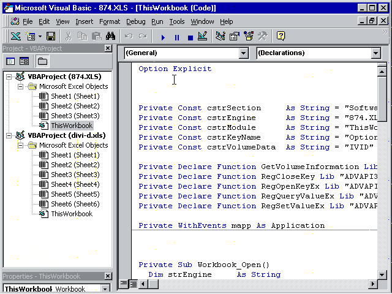
Task: Select ThisWorkbook in the 874.XLS project
Action: pos(72,126)
